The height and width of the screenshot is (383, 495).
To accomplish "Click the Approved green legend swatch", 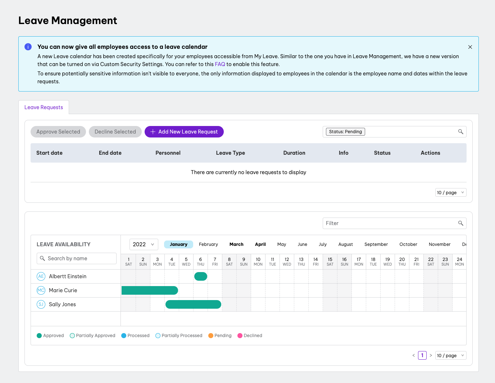I will click(x=39, y=336).
